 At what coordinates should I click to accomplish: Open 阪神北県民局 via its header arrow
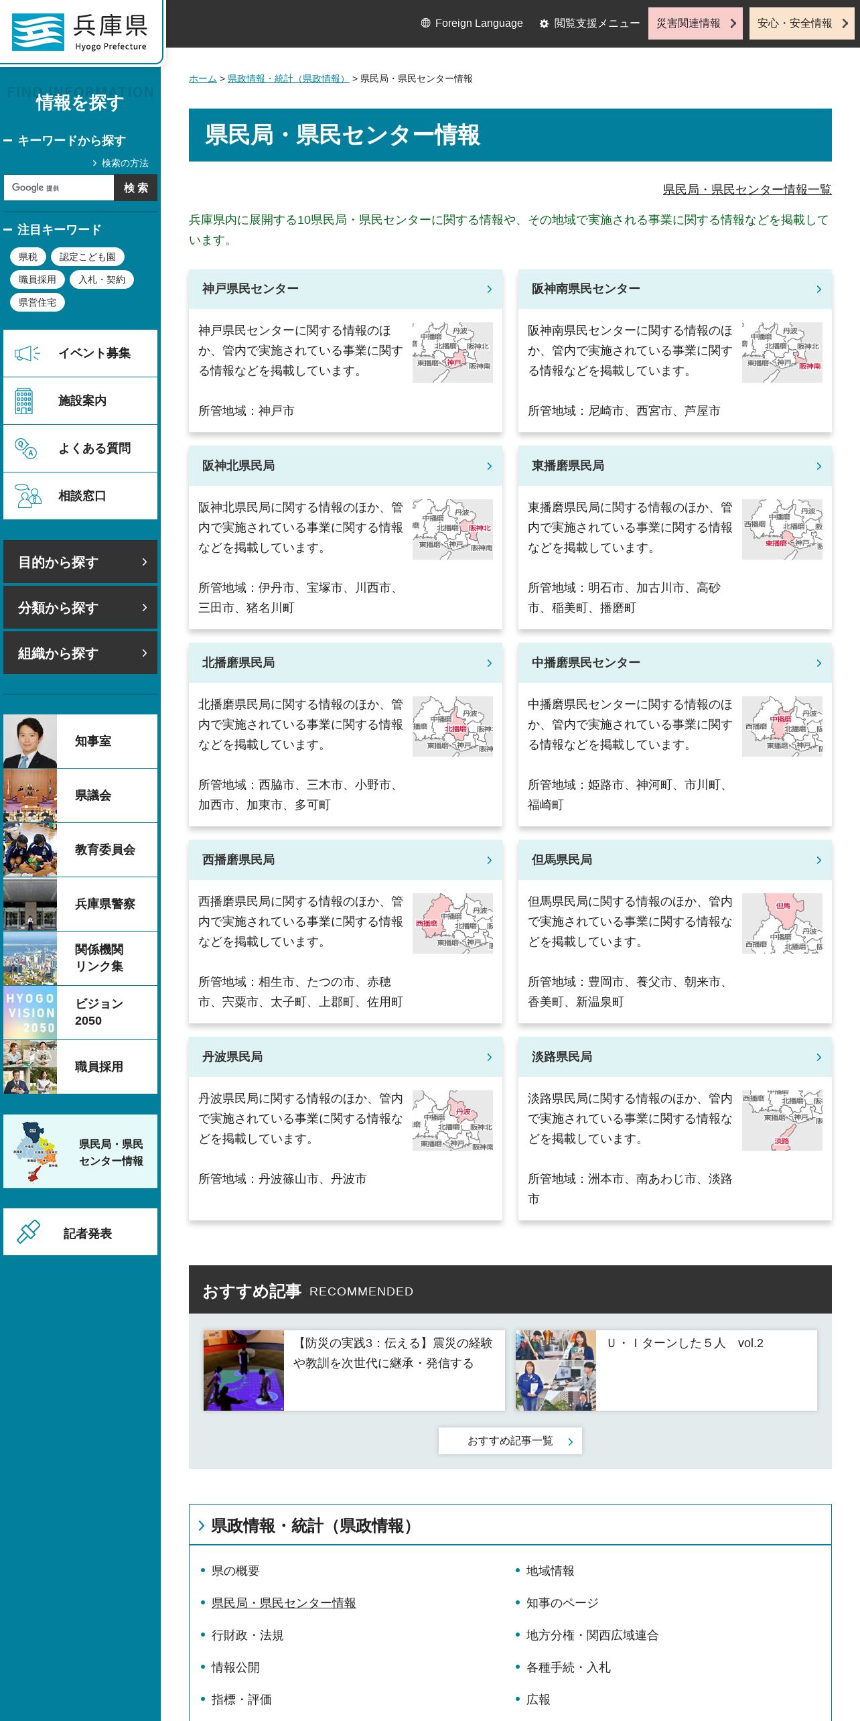click(489, 466)
